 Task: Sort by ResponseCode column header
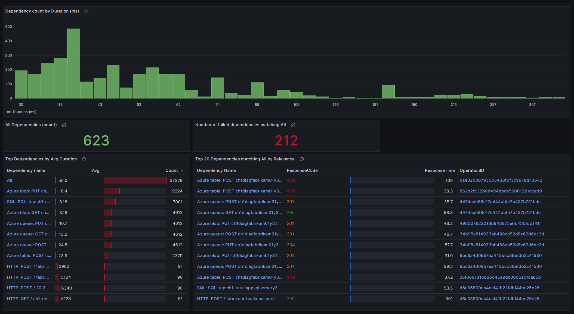(302, 170)
